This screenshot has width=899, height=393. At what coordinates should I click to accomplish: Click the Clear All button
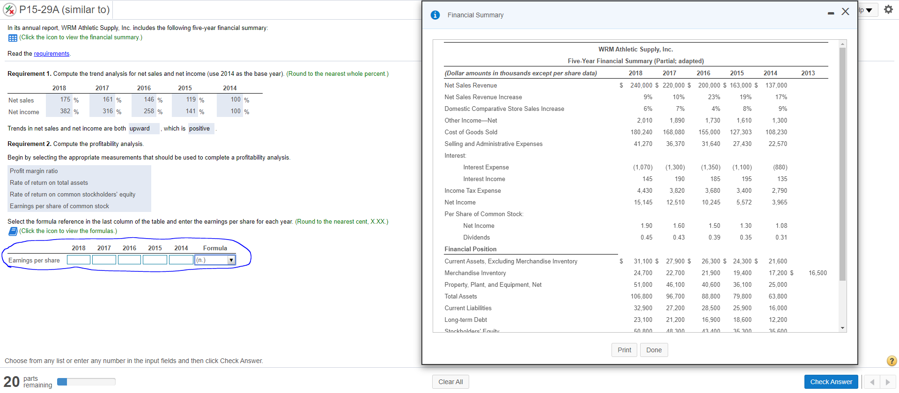(450, 382)
